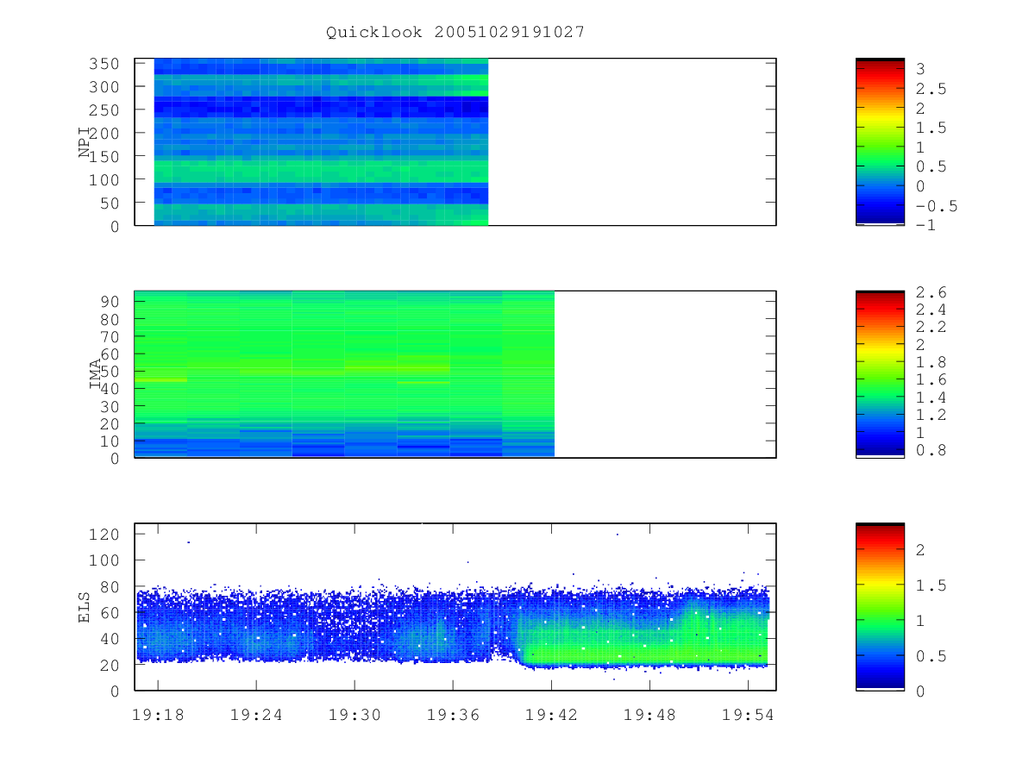Click the -1 label on NPI colorbar
The image size is (1035, 776).
coord(925,225)
